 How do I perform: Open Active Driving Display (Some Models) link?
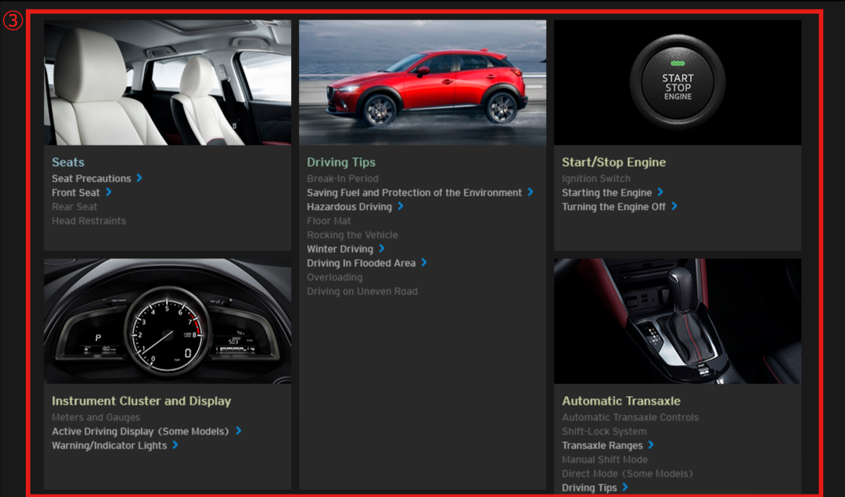tap(140, 431)
